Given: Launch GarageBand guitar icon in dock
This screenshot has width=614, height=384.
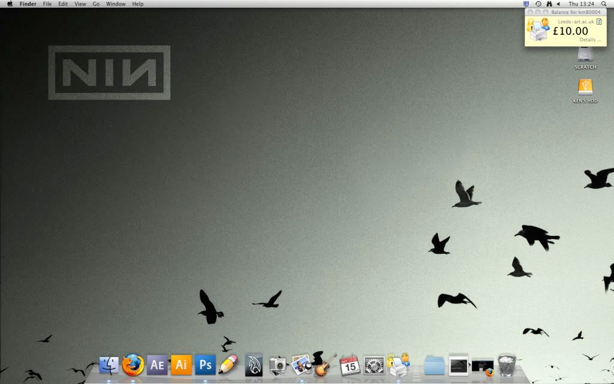Looking at the screenshot, I should tap(326, 365).
